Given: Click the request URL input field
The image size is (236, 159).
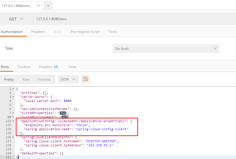Looking at the screenshot, I should [x=134, y=19].
